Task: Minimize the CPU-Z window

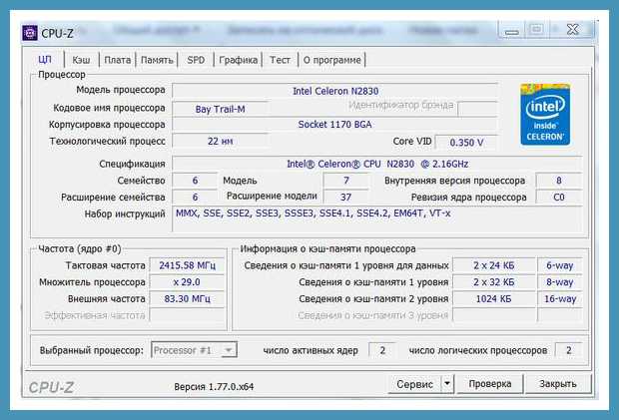Action: 511,30
